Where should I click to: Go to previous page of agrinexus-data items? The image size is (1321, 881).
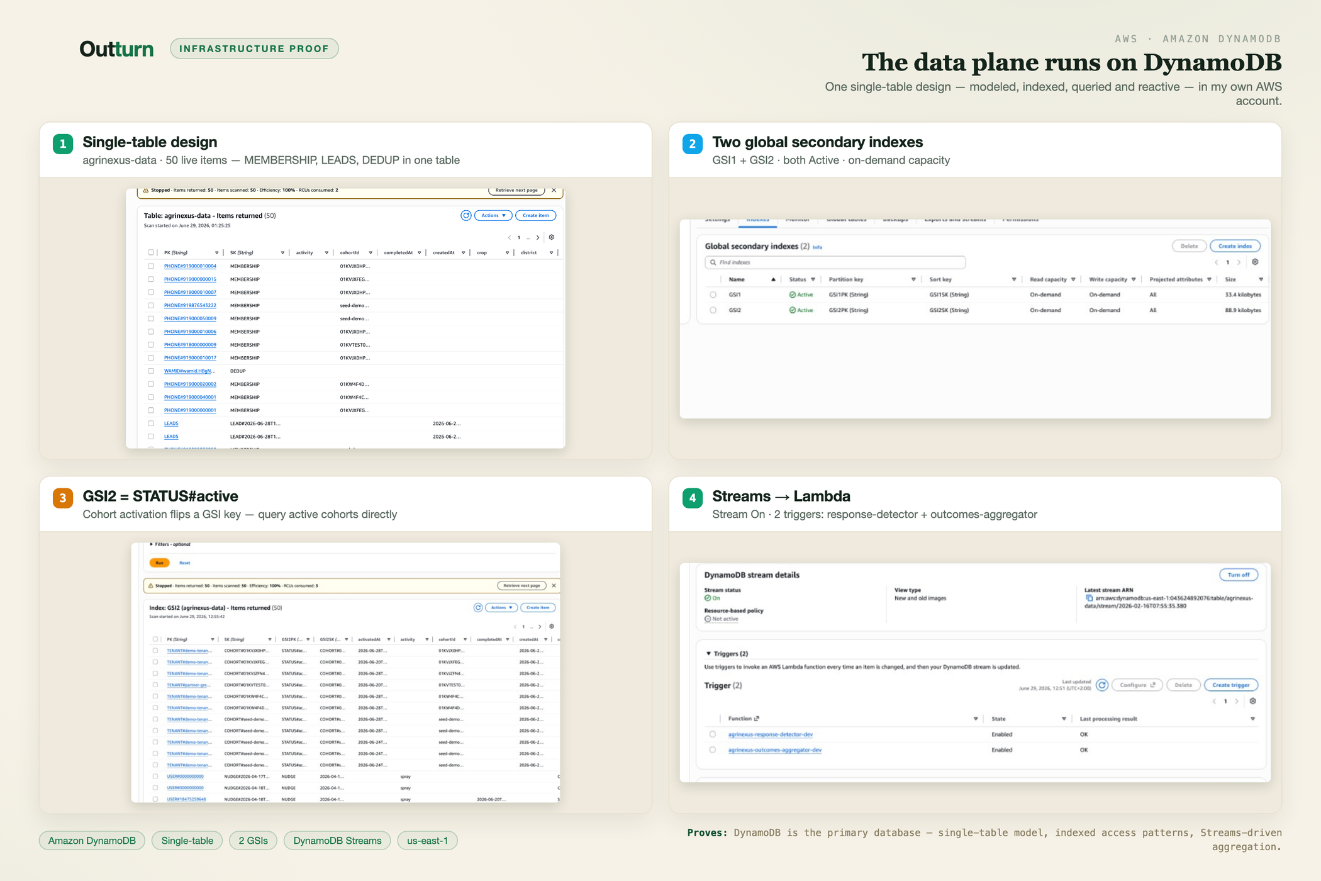tap(509, 238)
